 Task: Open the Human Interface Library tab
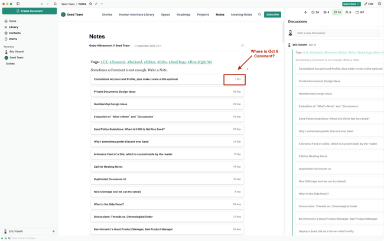coord(136,14)
